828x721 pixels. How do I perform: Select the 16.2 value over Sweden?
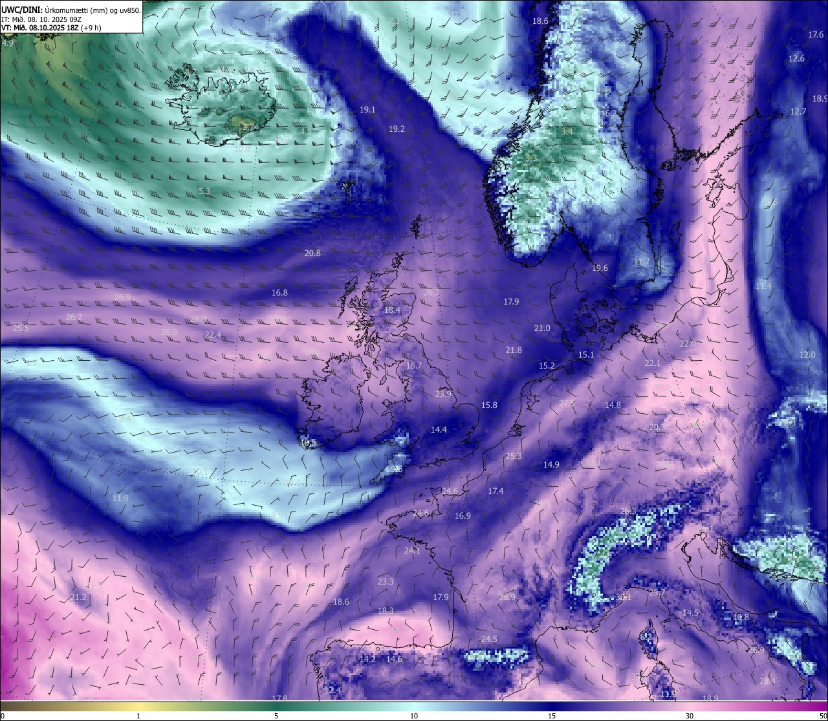(609, 114)
